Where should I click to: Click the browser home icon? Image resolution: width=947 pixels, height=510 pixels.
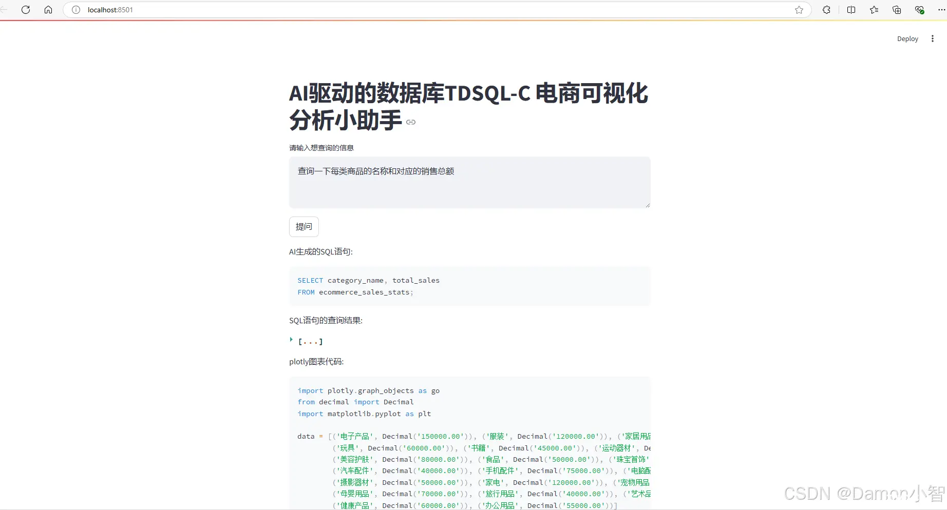pos(48,10)
